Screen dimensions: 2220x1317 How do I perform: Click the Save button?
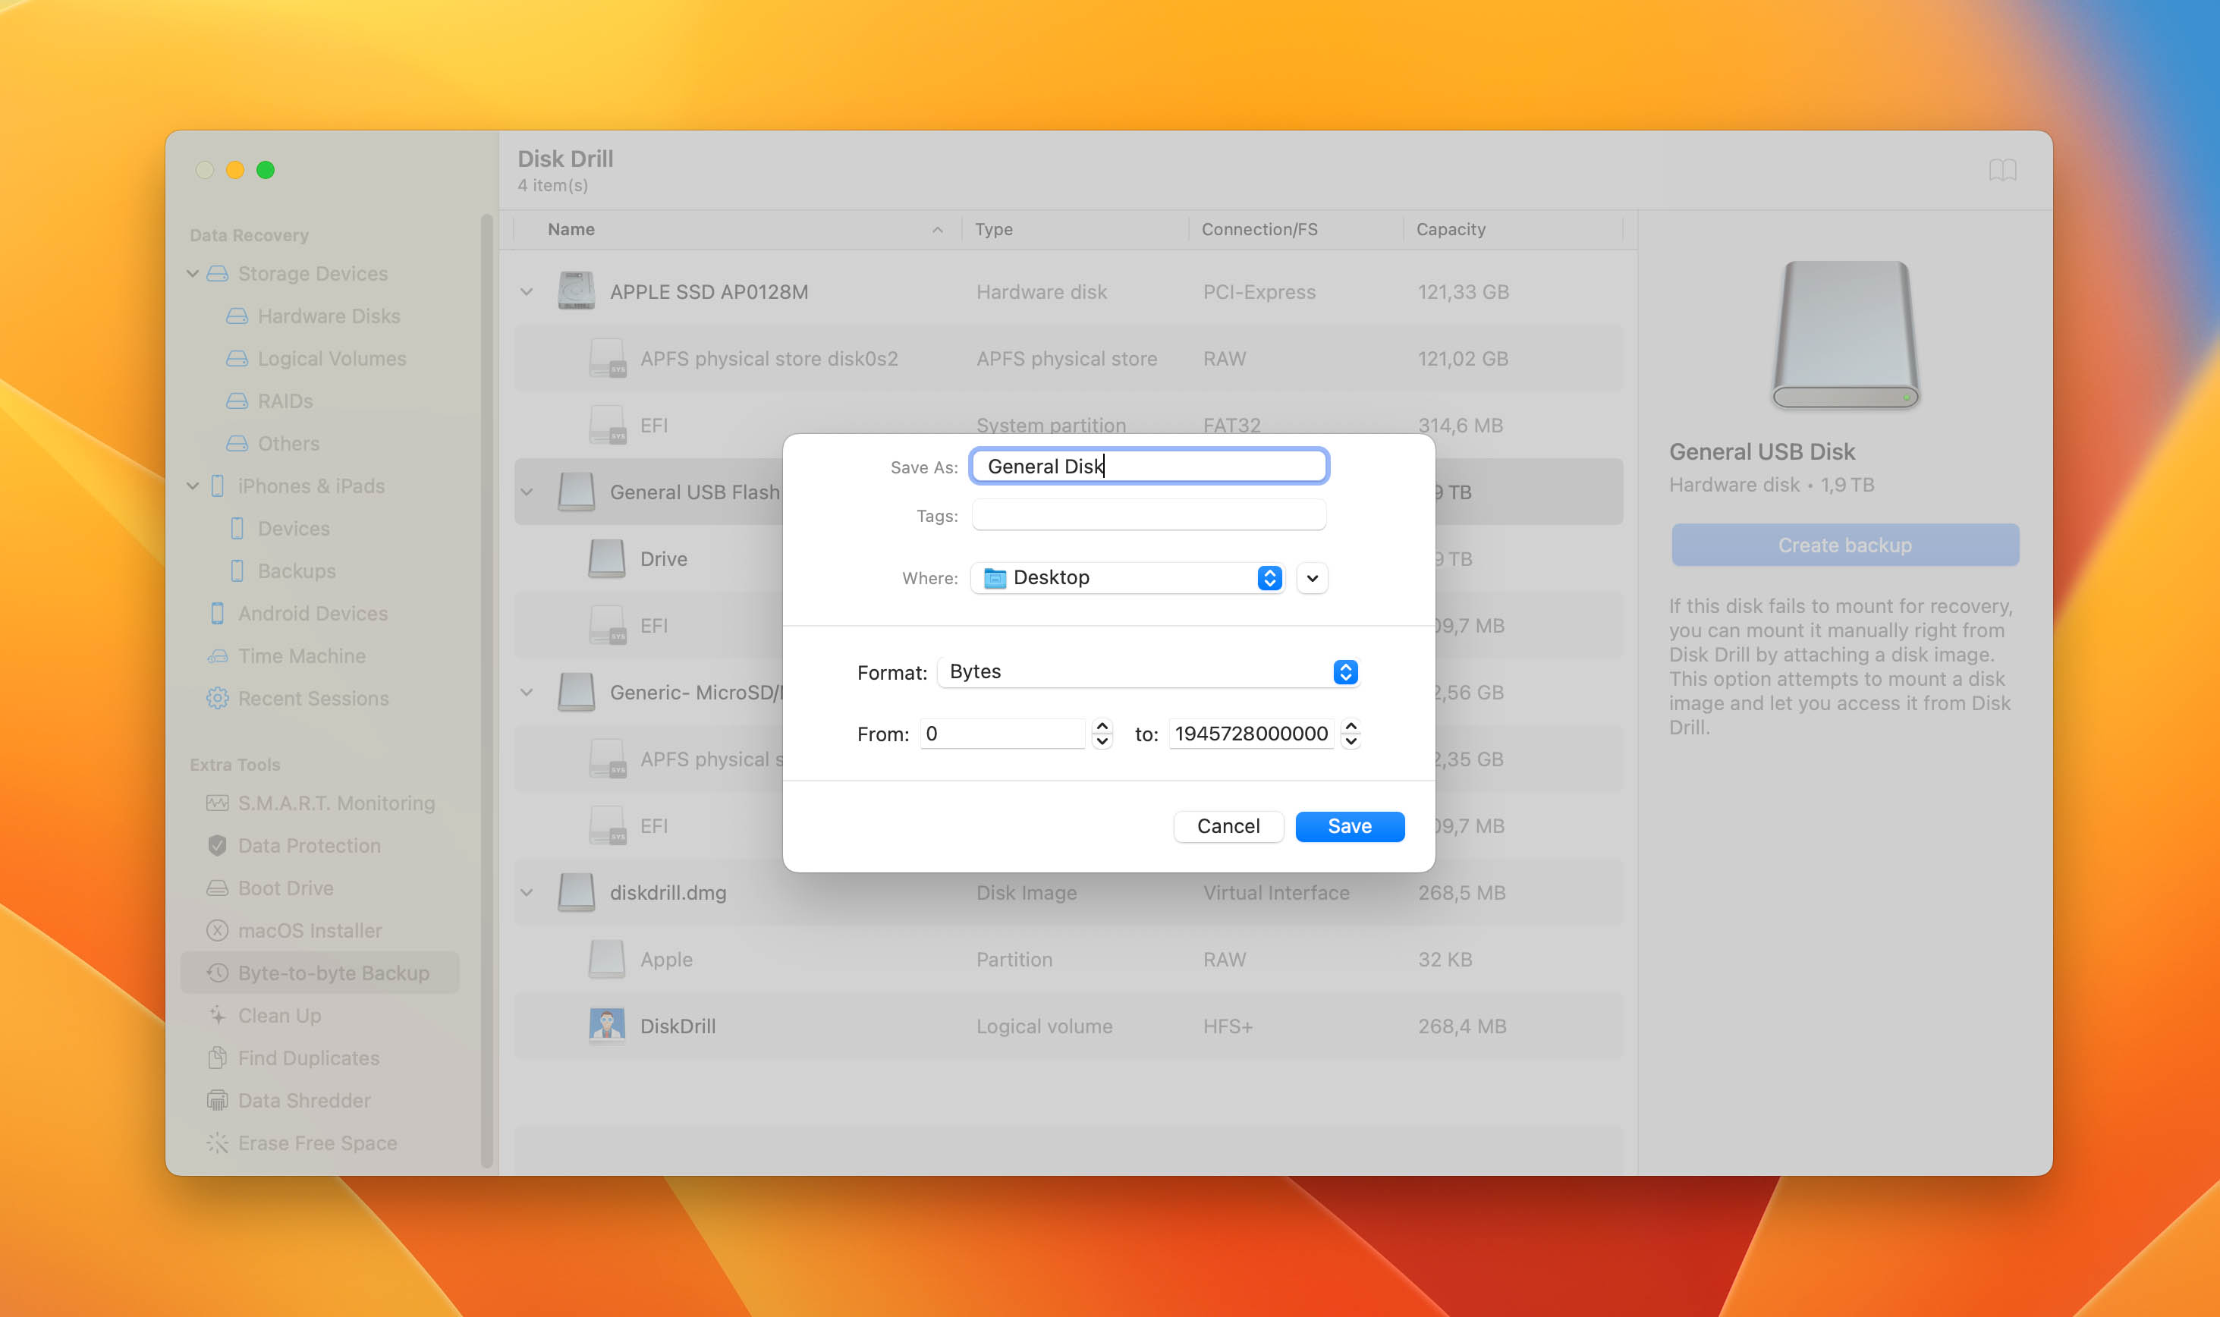pyautogui.click(x=1348, y=825)
